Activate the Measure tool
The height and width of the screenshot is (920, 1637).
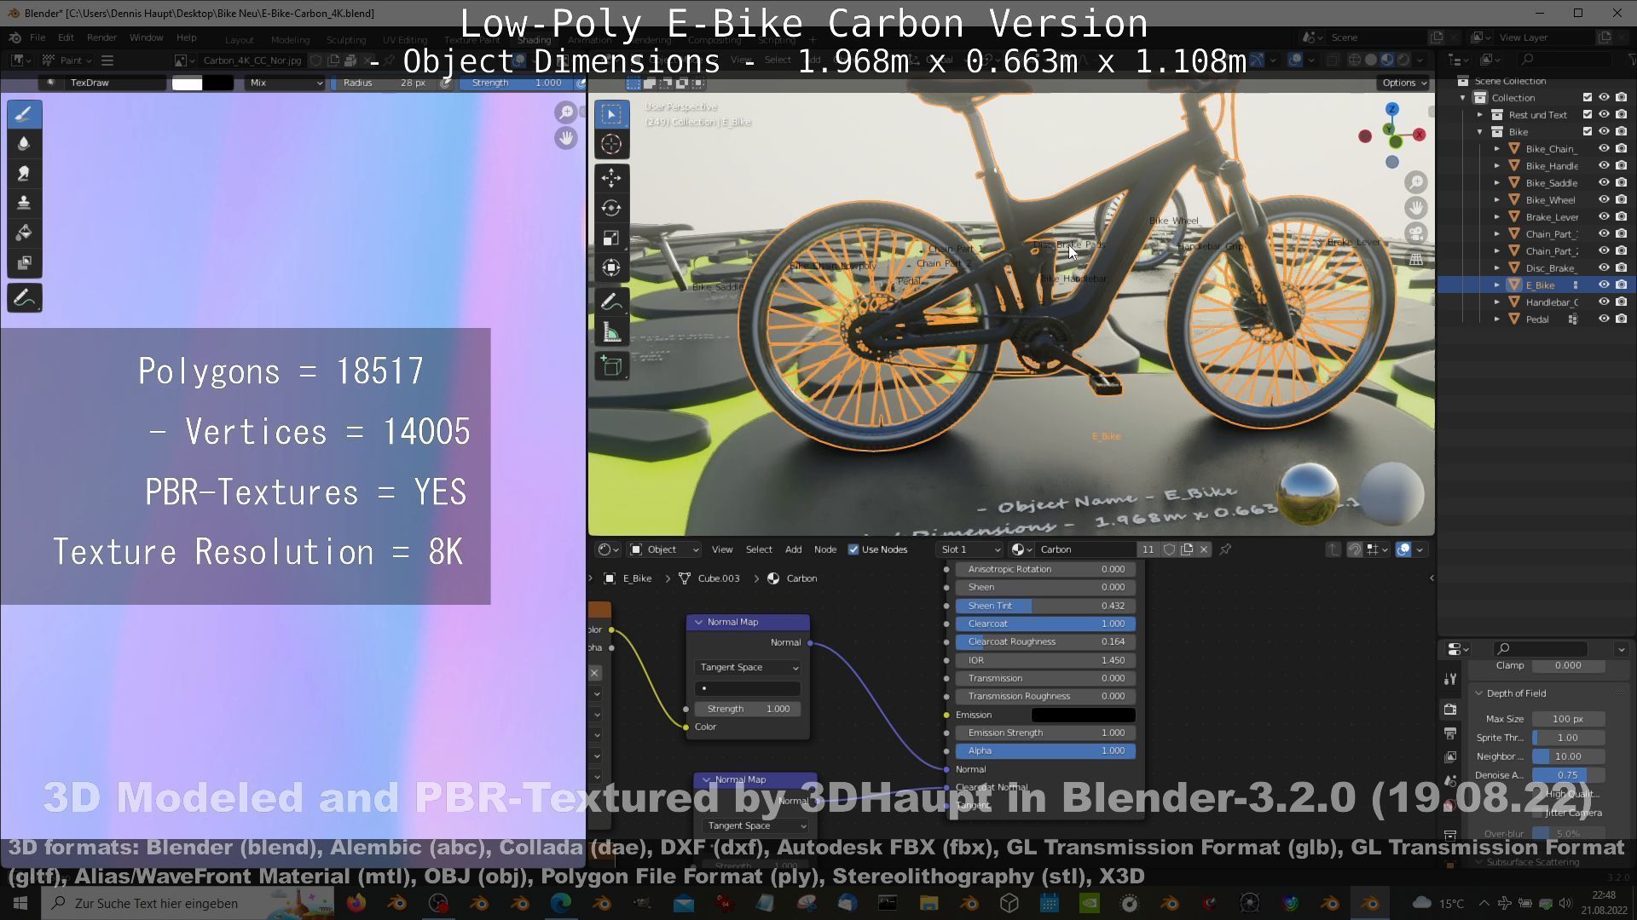611,332
